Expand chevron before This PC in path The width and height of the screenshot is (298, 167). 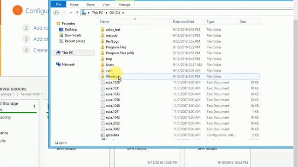click(89, 13)
